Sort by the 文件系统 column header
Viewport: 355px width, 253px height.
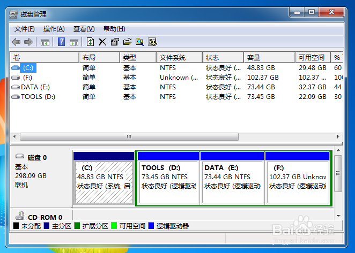click(x=179, y=58)
